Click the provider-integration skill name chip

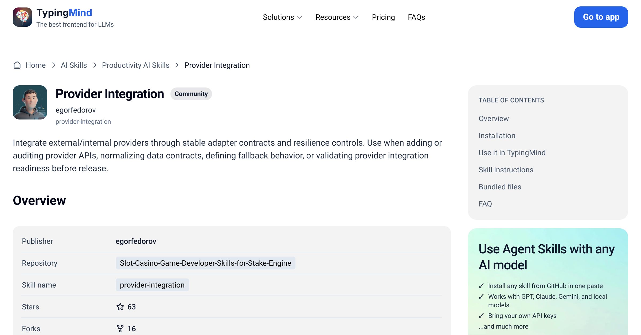pos(152,285)
